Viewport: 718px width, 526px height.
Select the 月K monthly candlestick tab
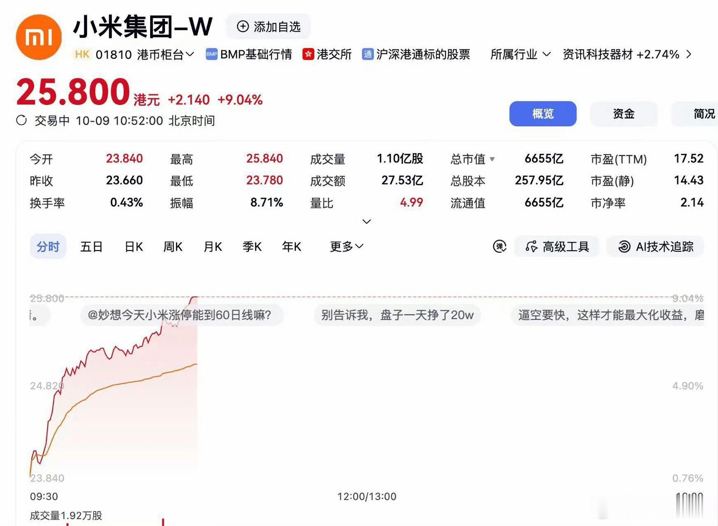(x=213, y=247)
